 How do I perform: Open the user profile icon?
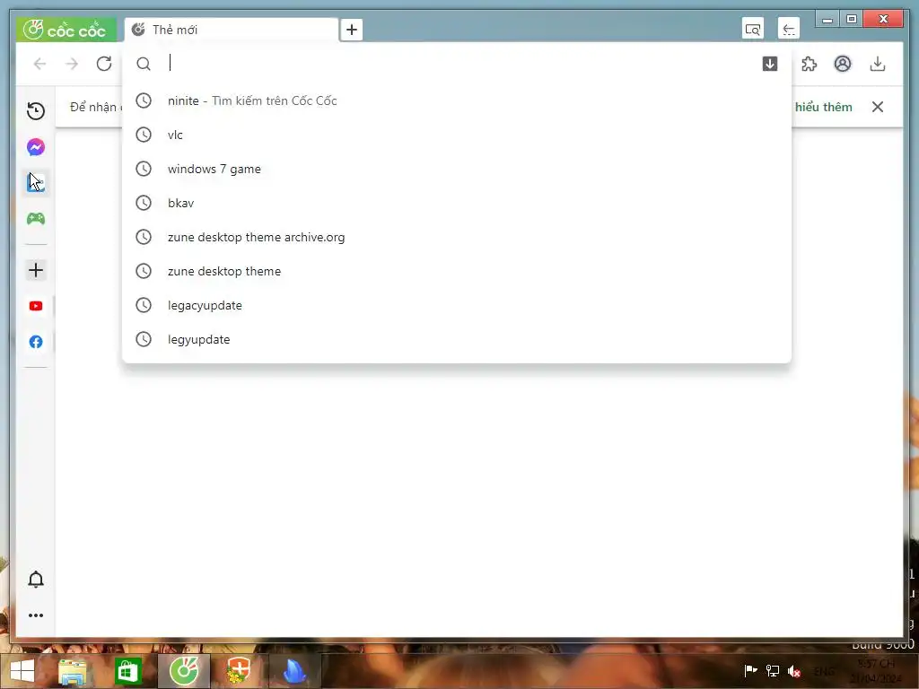click(843, 64)
